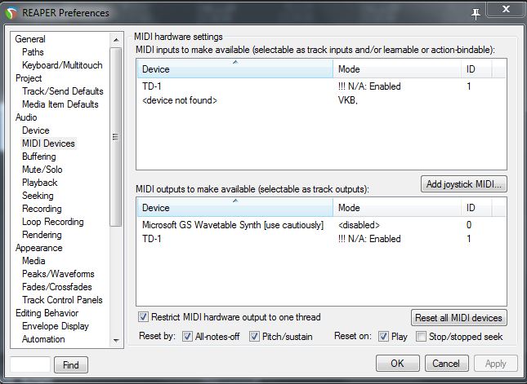Screen dimensions: 527x384
Task: Open the Track Control Panels page
Action: coord(62,301)
